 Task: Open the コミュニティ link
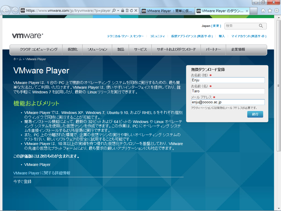[157, 36]
